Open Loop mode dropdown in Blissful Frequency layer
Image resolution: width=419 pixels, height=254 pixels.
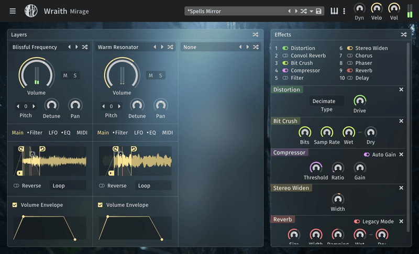pos(68,185)
